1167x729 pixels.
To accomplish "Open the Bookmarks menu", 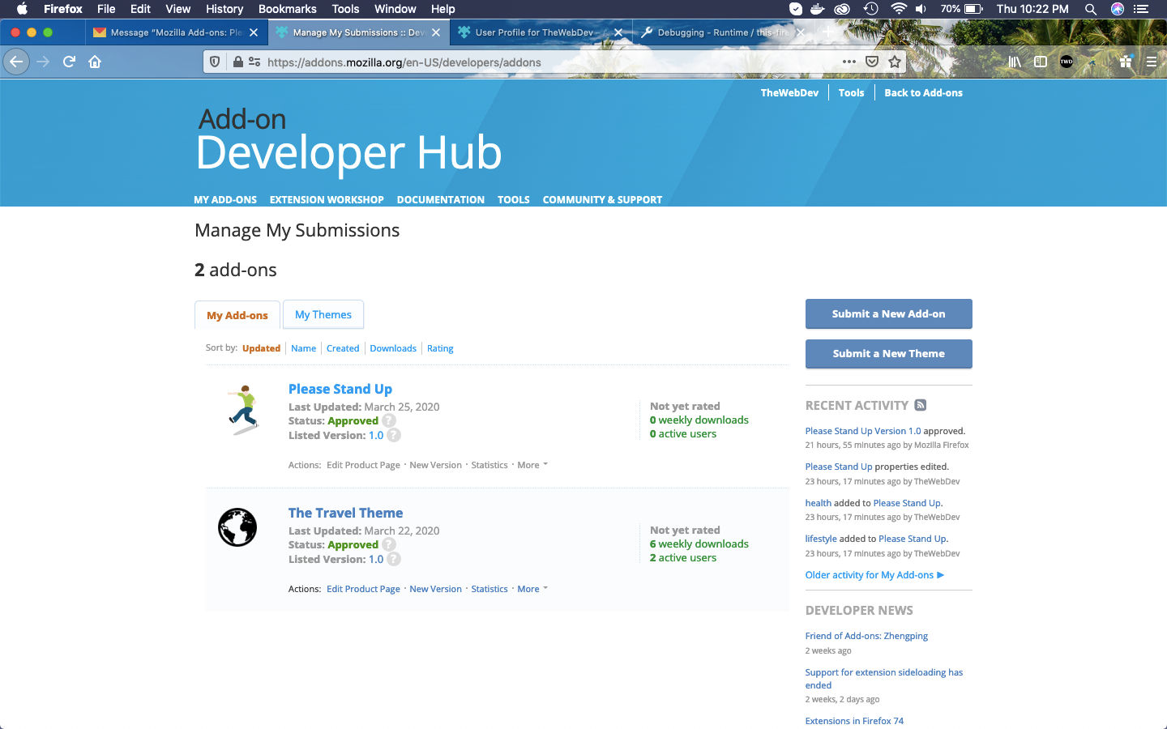I will coord(287,9).
